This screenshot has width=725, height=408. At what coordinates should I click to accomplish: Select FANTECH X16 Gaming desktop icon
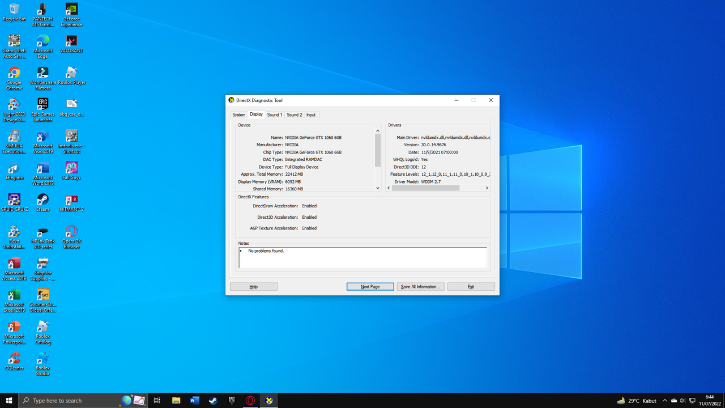pyautogui.click(x=42, y=15)
